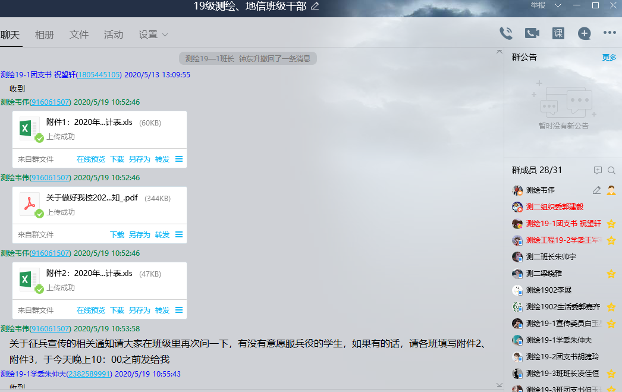Switch to the 相册 tab
This screenshot has height=392, width=622.
pyautogui.click(x=45, y=35)
